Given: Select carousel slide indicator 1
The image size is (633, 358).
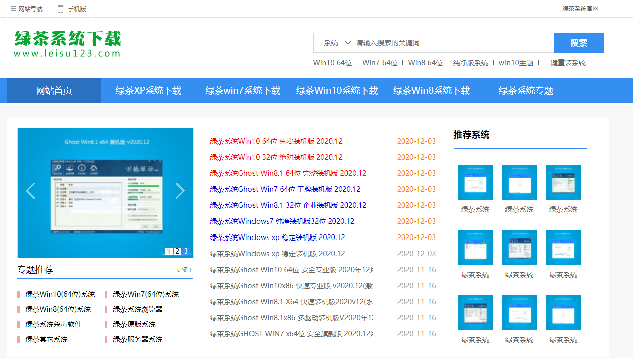Looking at the screenshot, I should tap(169, 251).
